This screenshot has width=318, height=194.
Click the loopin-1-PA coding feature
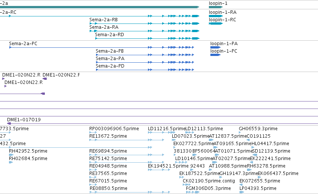tap(215, 47)
